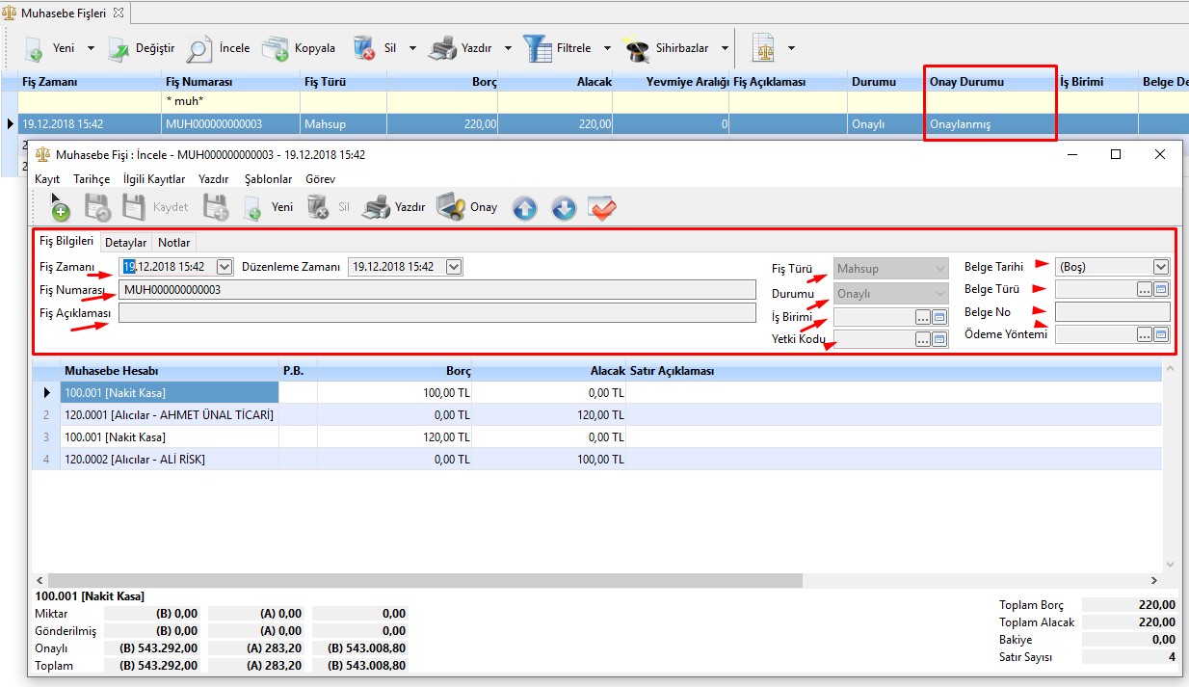This screenshot has width=1189, height=687.
Task: Open Sihirbazlar wizard hat icon
Action: tap(637, 48)
